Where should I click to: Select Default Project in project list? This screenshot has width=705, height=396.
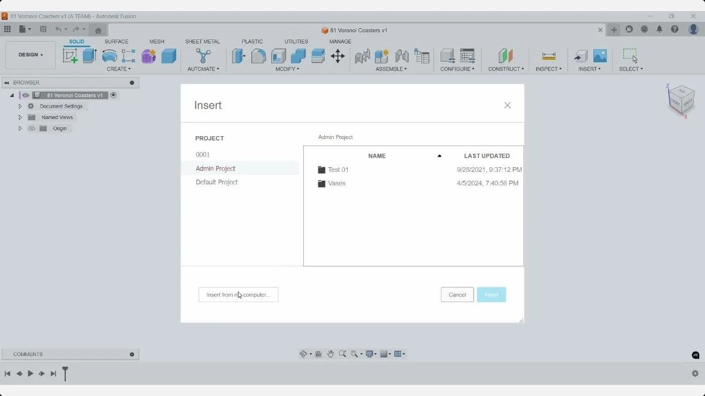217,182
